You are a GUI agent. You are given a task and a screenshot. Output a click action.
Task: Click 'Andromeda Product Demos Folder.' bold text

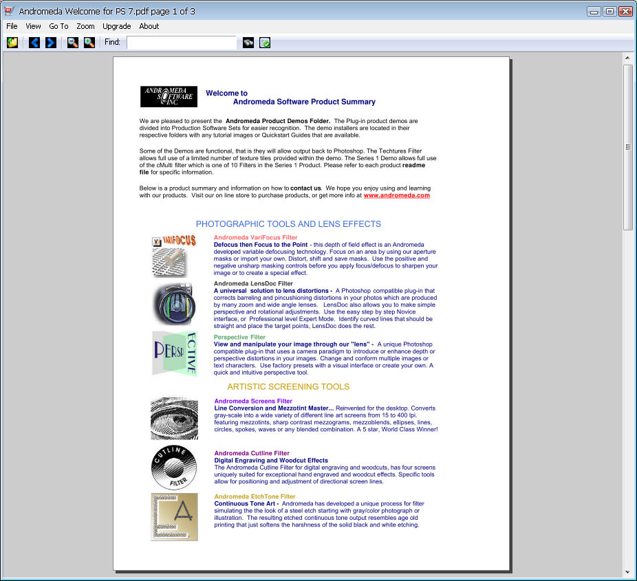[x=278, y=121]
